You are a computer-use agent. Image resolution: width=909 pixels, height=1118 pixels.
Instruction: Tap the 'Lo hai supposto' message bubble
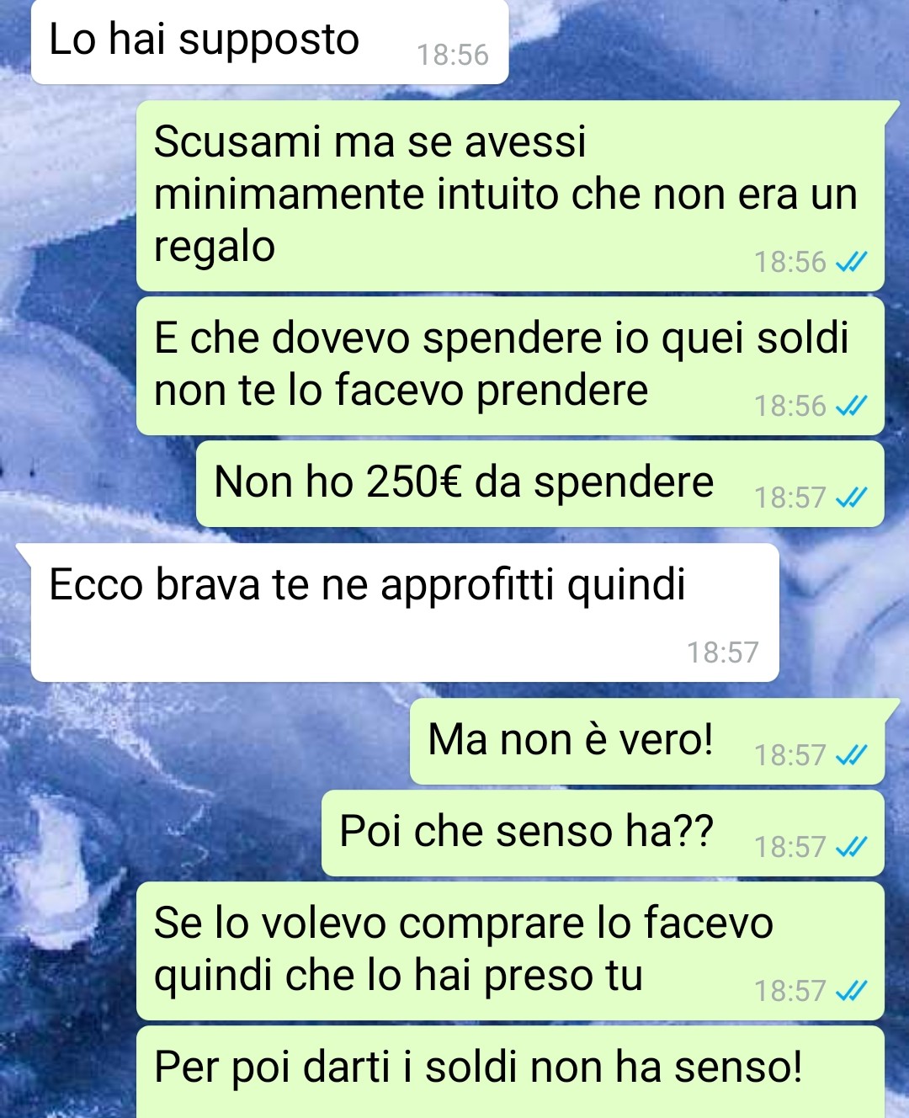click(269, 40)
